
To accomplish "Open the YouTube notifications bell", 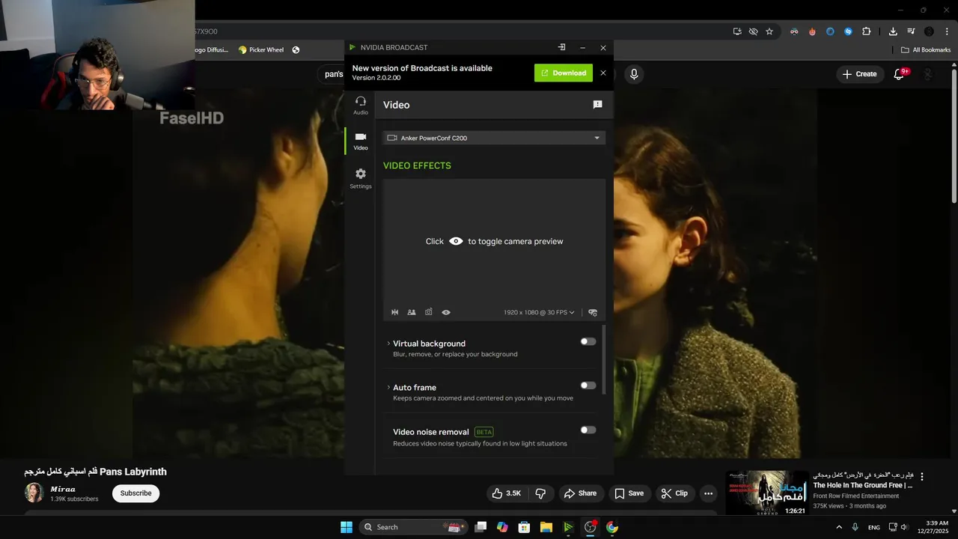I will coord(900,74).
